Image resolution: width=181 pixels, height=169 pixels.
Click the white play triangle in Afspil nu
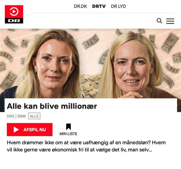click(16, 130)
